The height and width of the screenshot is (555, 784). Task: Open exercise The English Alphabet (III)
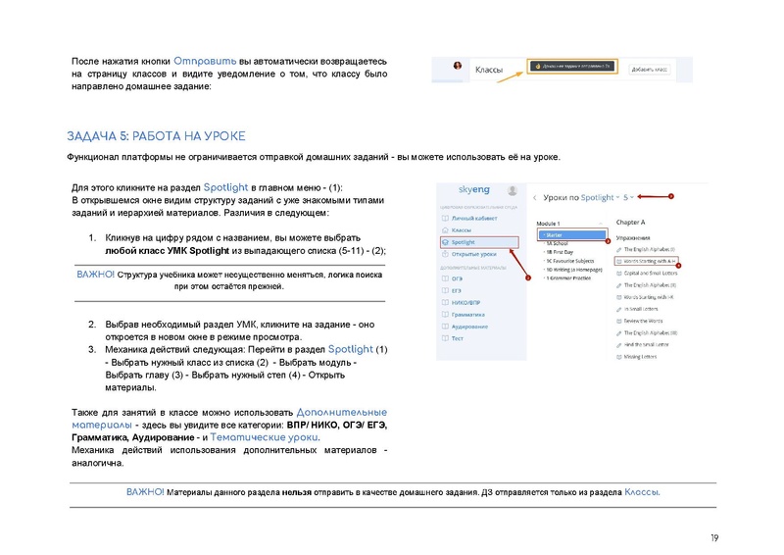pyautogui.click(x=651, y=333)
